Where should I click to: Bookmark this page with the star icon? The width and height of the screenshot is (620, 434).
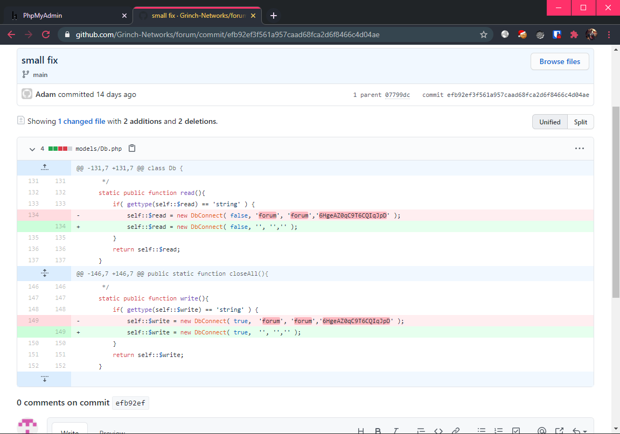pyautogui.click(x=484, y=35)
